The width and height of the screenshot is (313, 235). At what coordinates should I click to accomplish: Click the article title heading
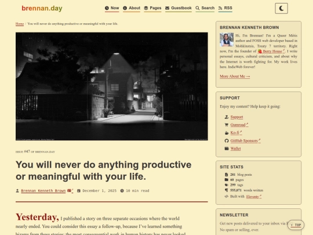click(103, 171)
